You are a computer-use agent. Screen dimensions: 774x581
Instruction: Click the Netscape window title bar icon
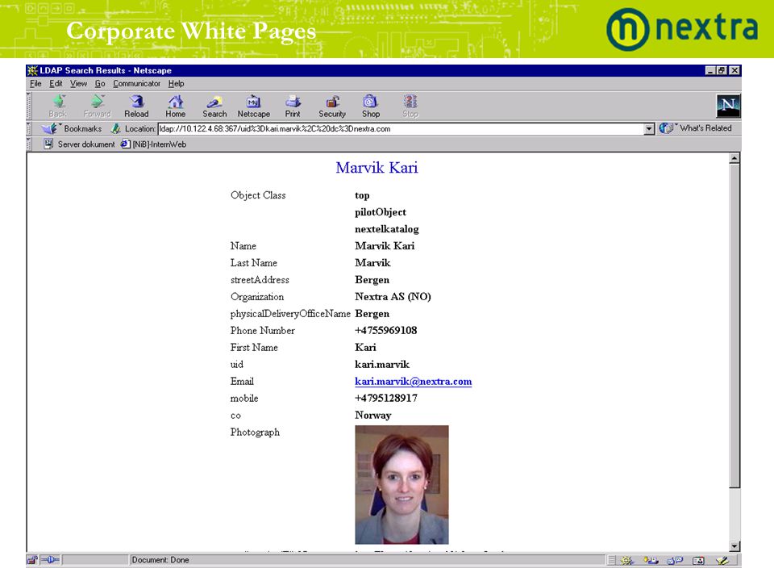tap(32, 70)
